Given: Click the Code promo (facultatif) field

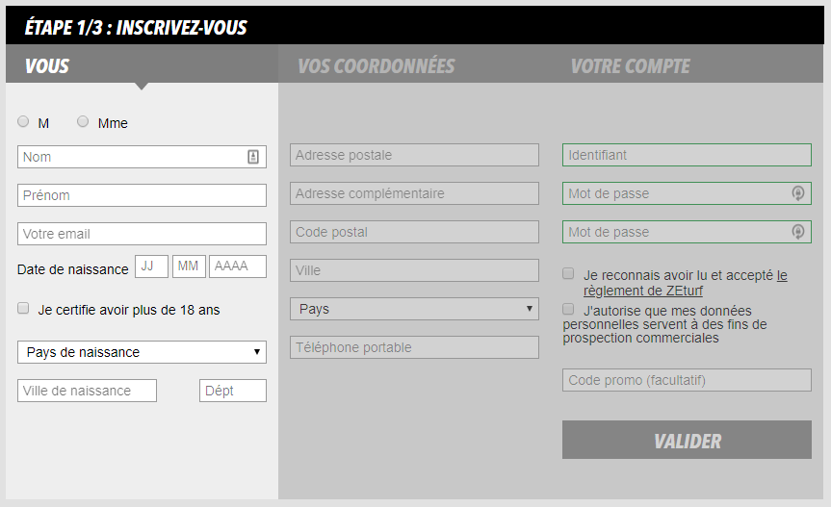Looking at the screenshot, I should pos(687,380).
